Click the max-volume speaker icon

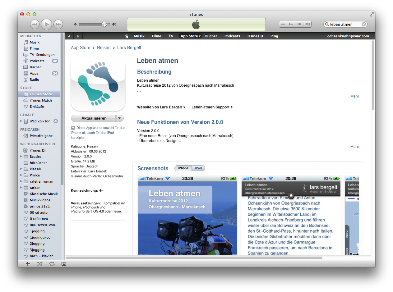pyautogui.click(x=114, y=24)
